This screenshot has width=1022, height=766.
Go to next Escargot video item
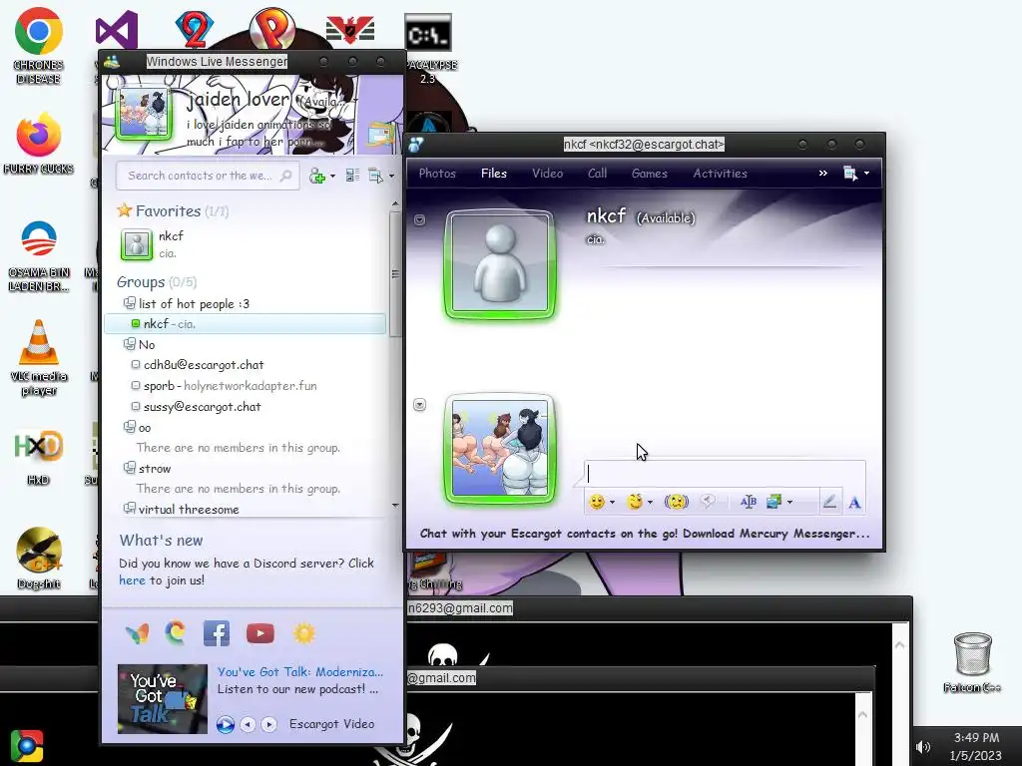tap(268, 724)
